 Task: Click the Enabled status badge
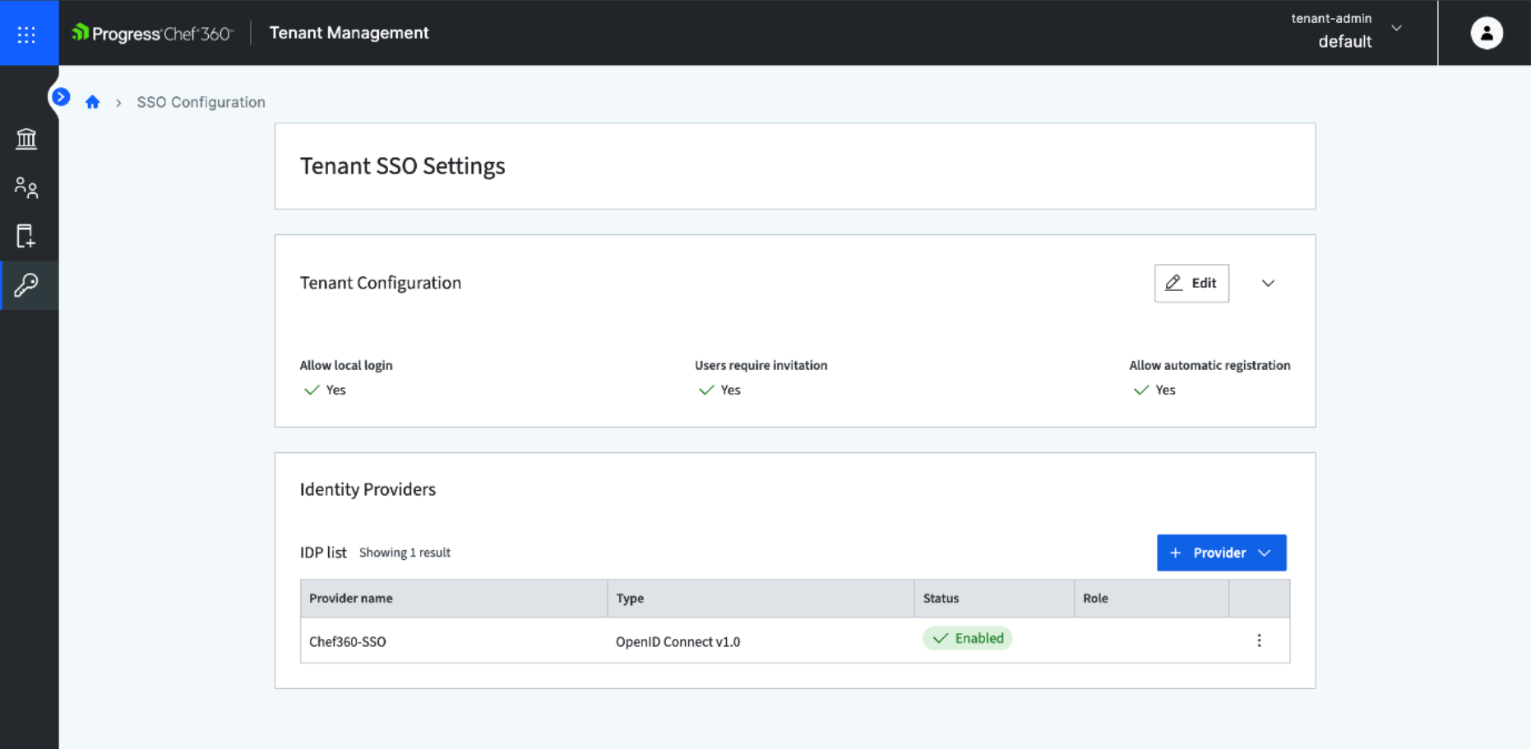(968, 639)
